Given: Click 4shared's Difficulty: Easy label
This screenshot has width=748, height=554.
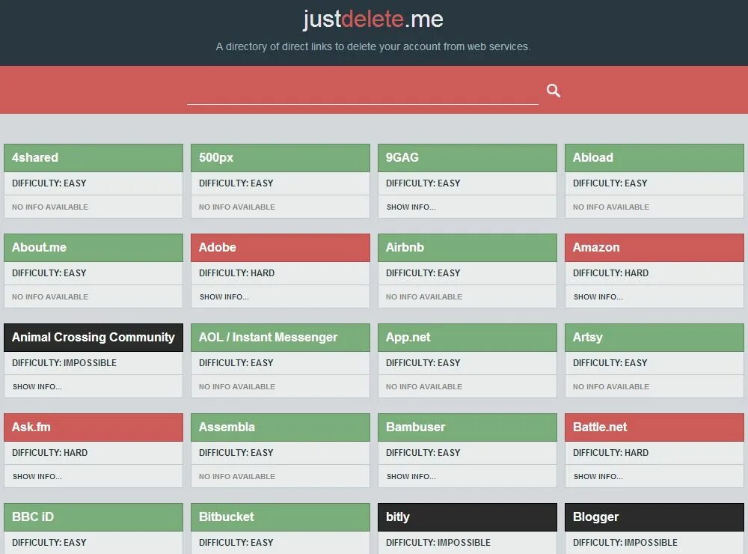Looking at the screenshot, I should pos(49,183).
